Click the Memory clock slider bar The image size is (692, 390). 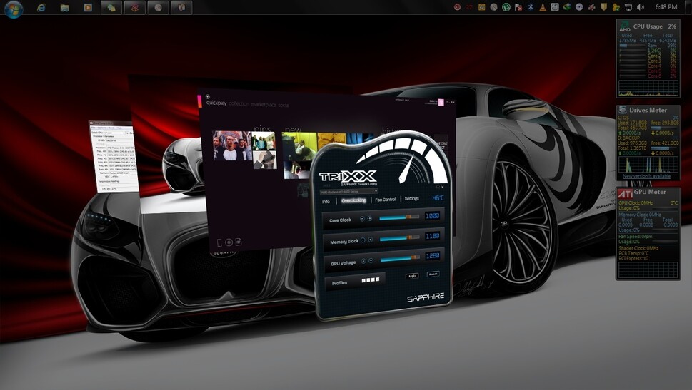click(x=400, y=238)
